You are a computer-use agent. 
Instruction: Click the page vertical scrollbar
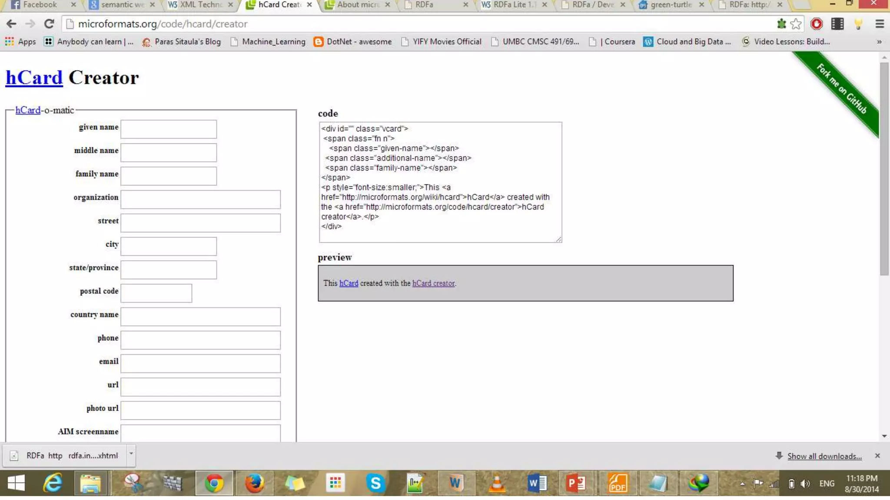[x=884, y=169]
